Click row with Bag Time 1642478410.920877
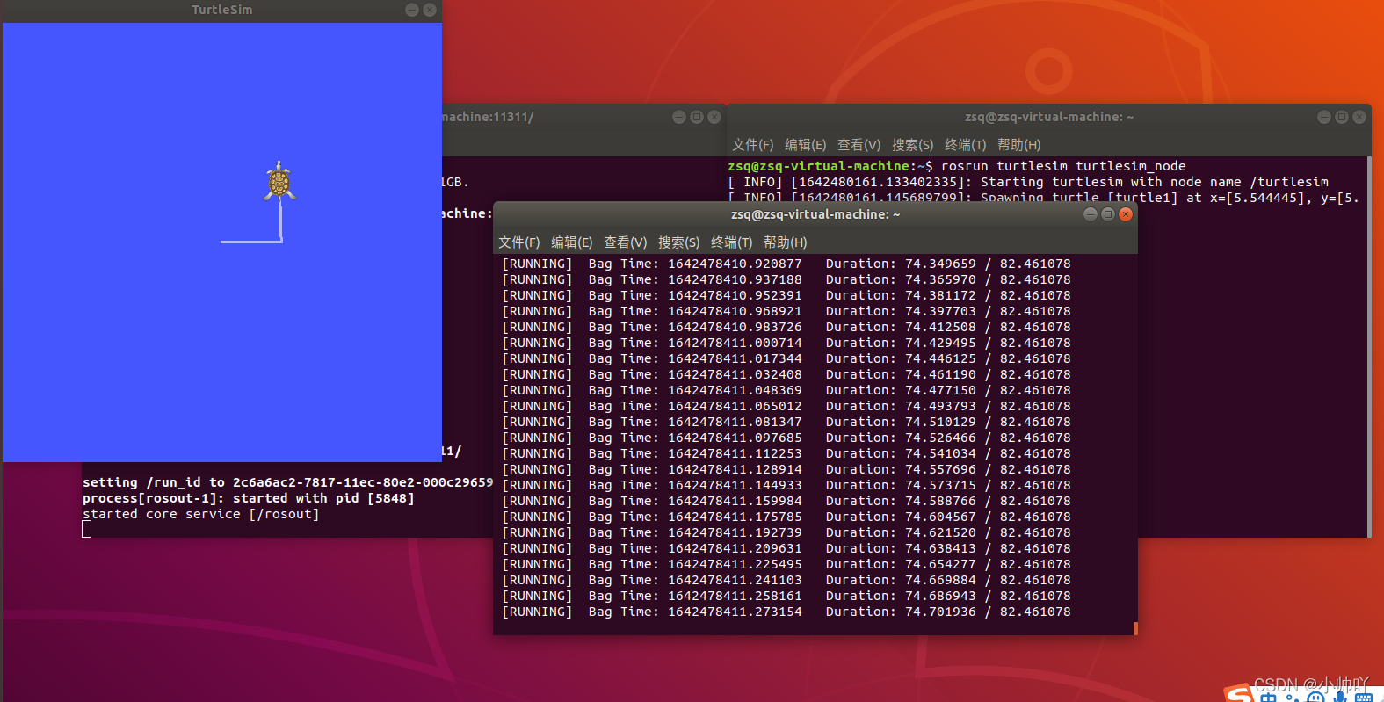 point(786,264)
